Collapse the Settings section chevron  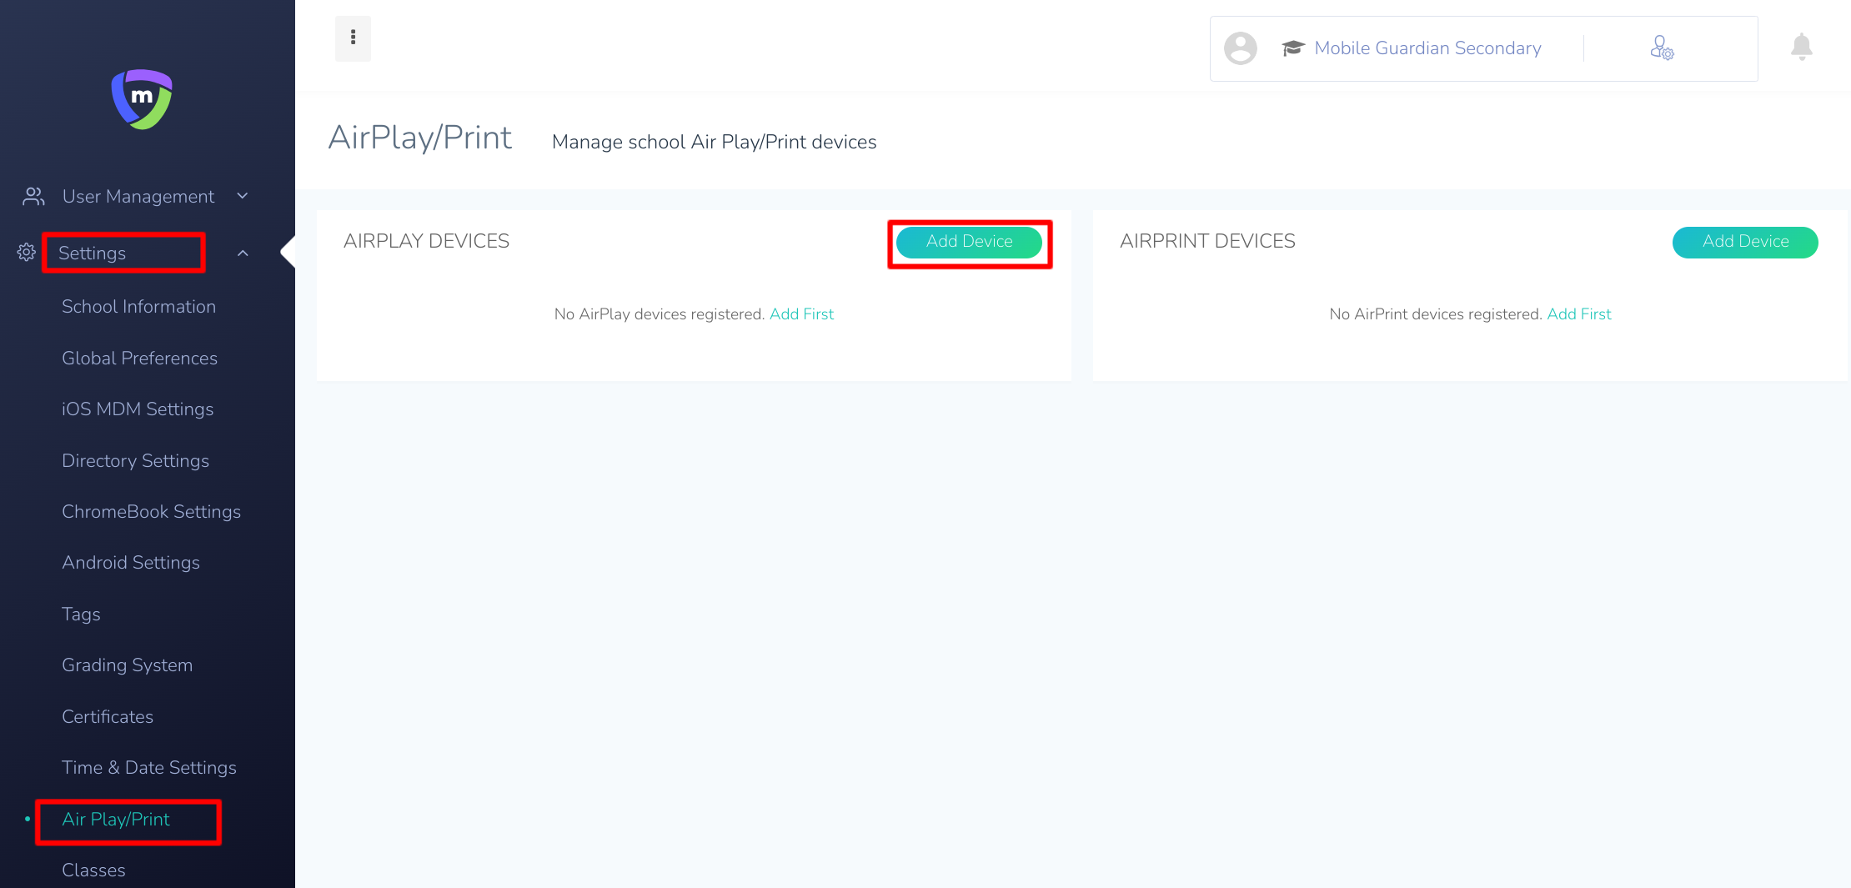click(x=243, y=253)
